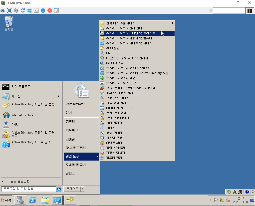Screen dimensions: 255x206
Task: Open 로컬 보안 정책
Action: tap(137, 113)
